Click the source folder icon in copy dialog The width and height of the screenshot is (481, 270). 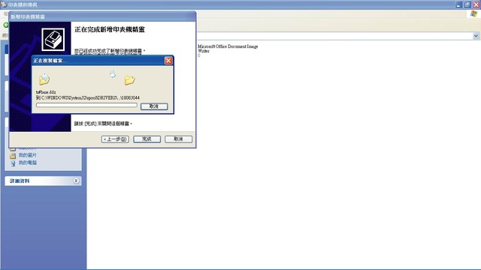pos(44,79)
